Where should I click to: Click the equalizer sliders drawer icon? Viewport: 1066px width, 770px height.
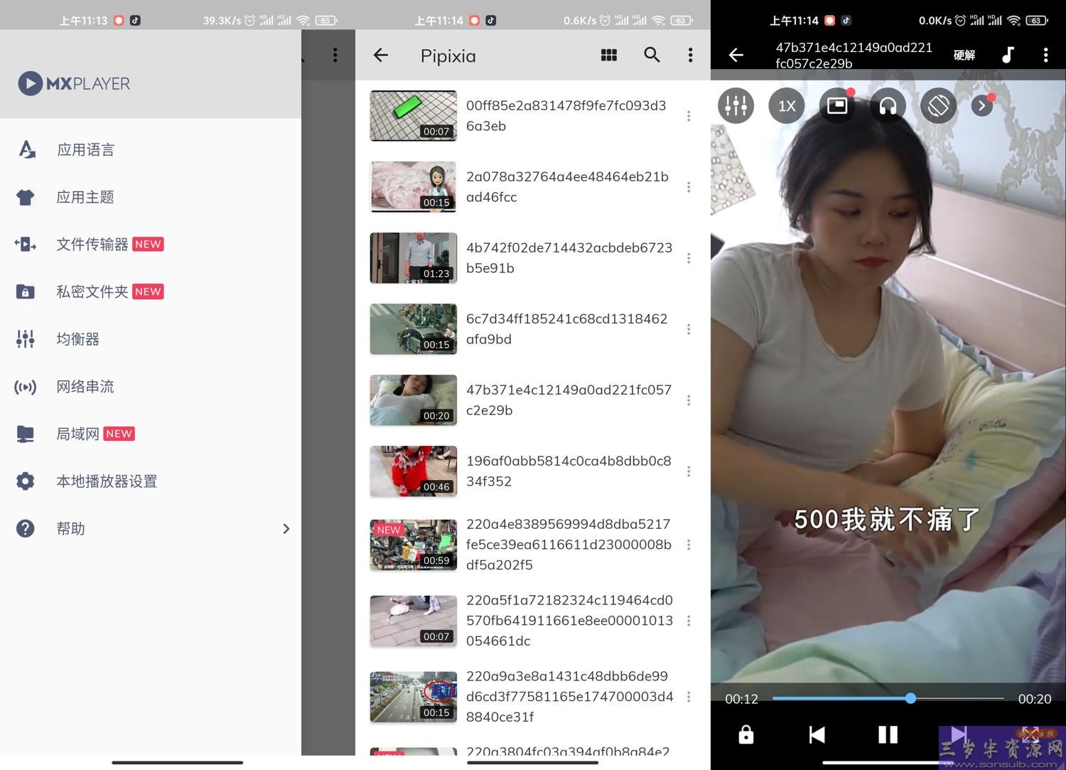pyautogui.click(x=26, y=339)
